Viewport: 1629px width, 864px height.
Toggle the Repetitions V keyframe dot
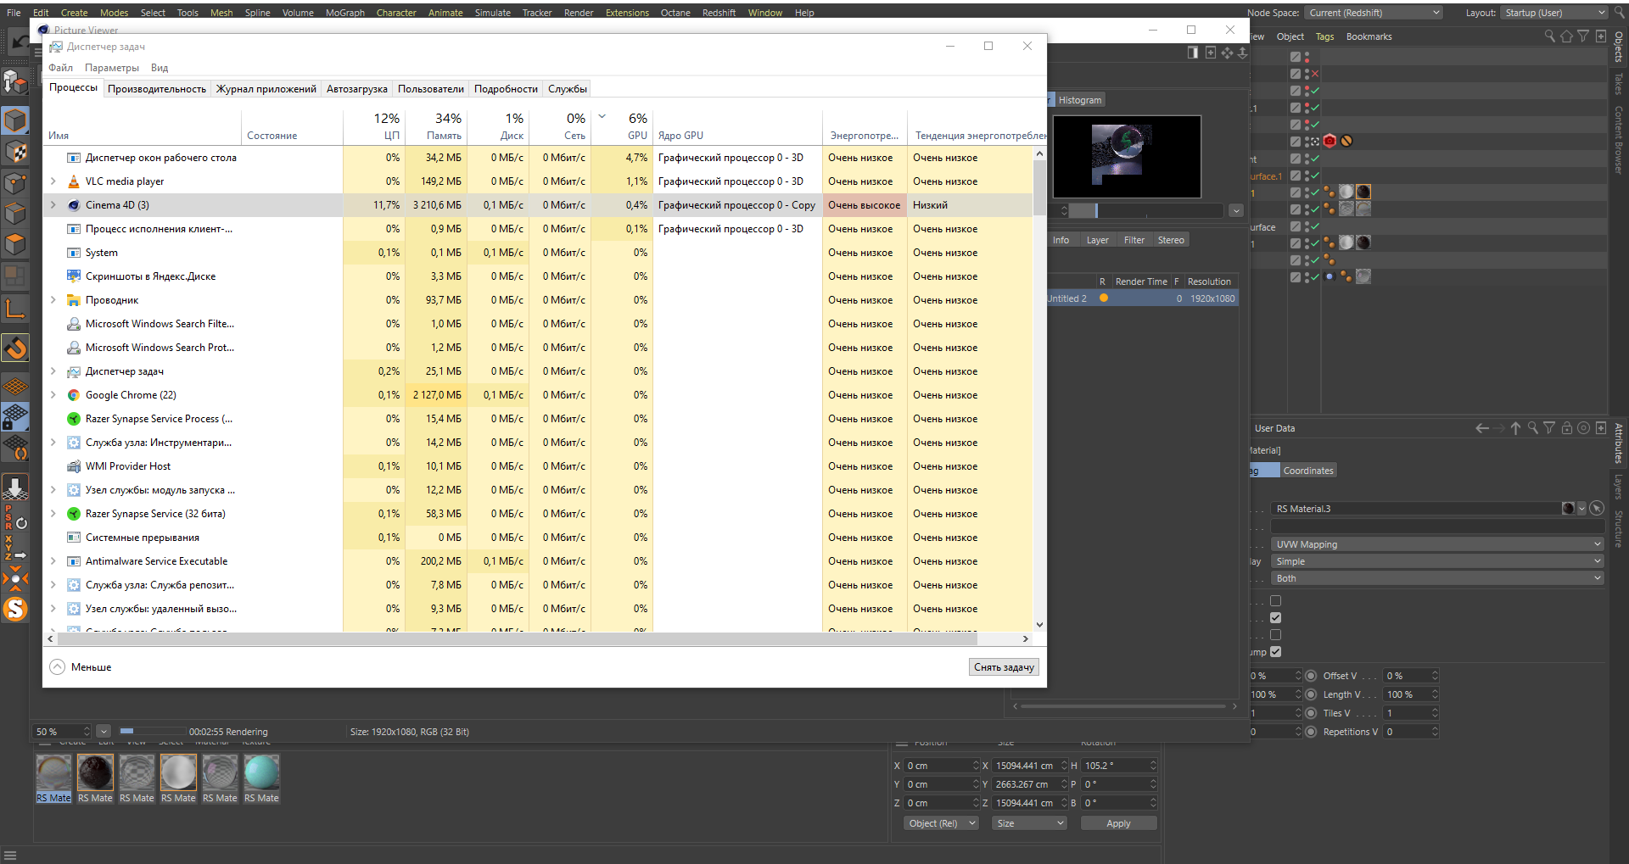[x=1311, y=732]
